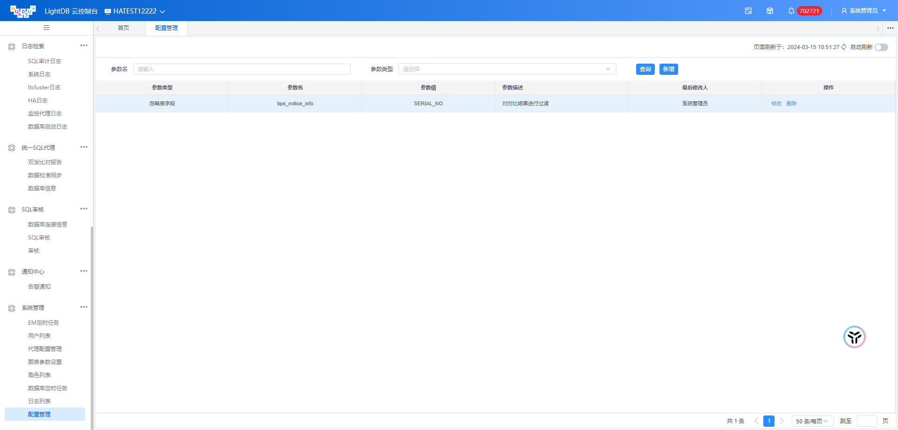The height and width of the screenshot is (430, 898).
Task: Open 角色列表 menu item
Action: (39, 375)
